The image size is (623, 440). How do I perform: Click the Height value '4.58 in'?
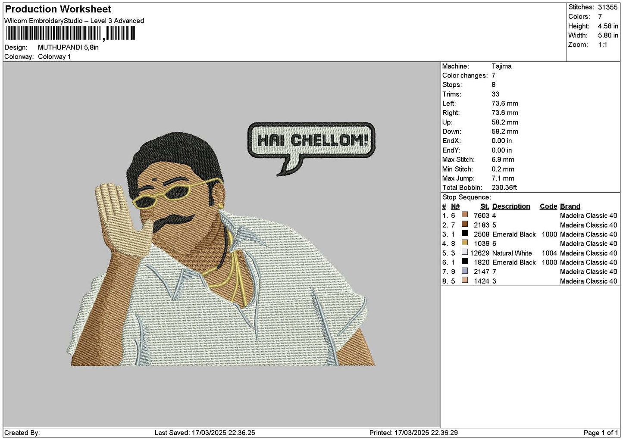608,26
